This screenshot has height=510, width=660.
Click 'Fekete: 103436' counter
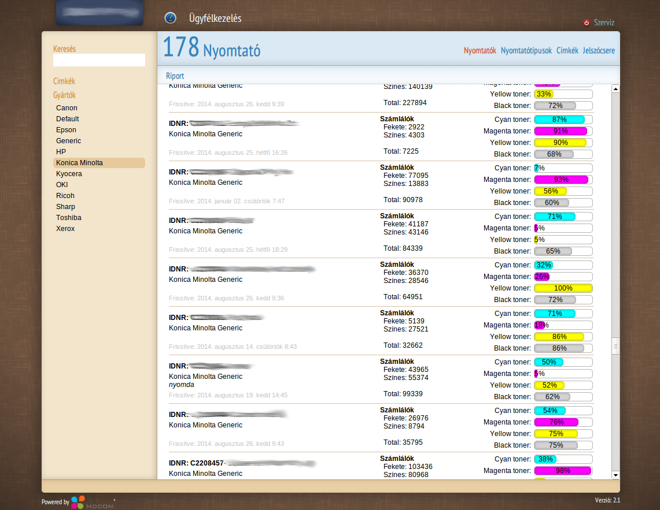tap(407, 467)
